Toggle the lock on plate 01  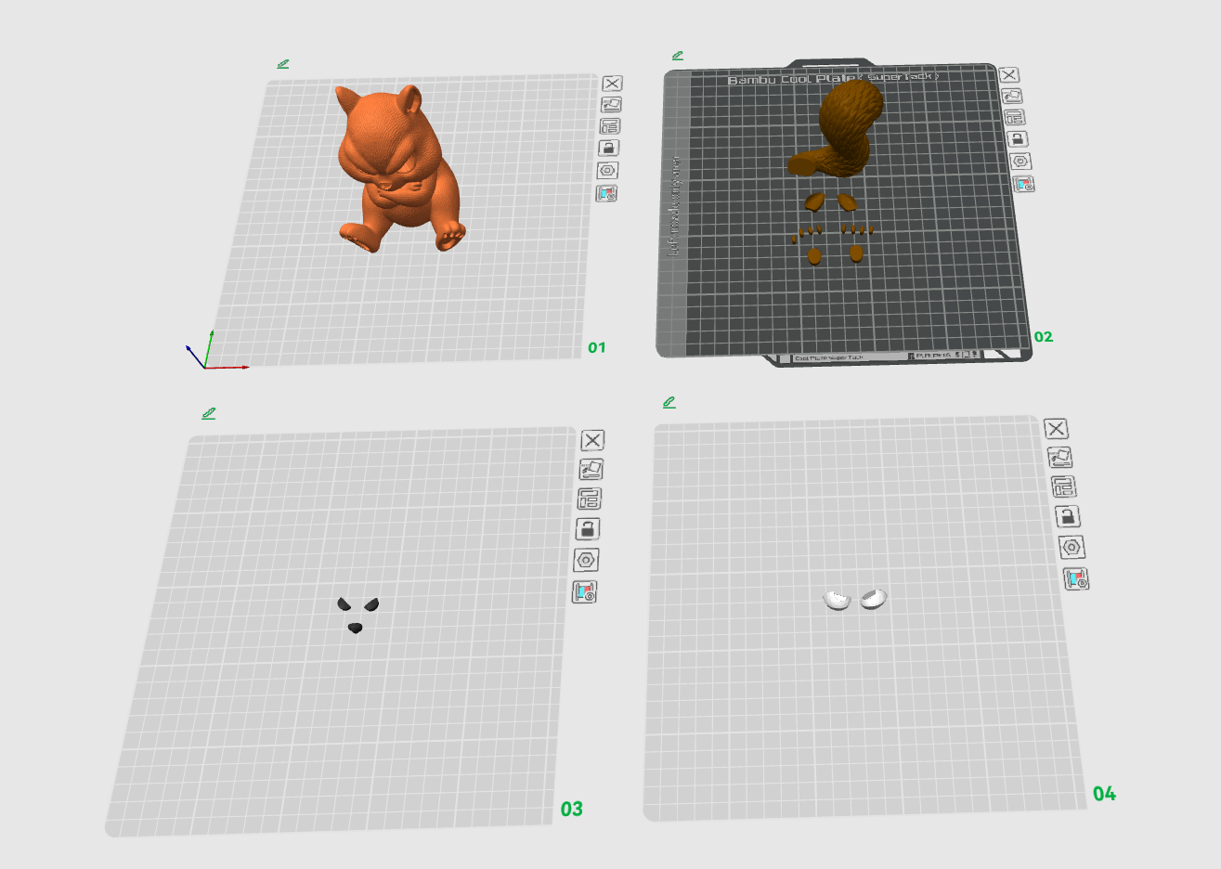[x=609, y=149]
